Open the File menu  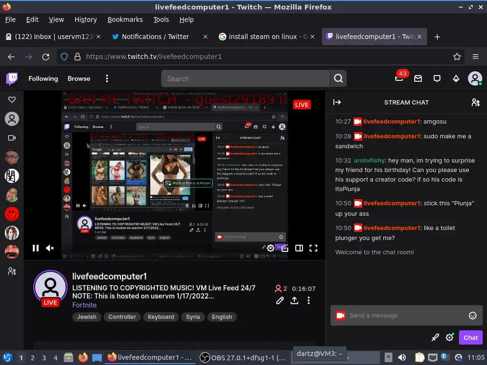click(10, 19)
